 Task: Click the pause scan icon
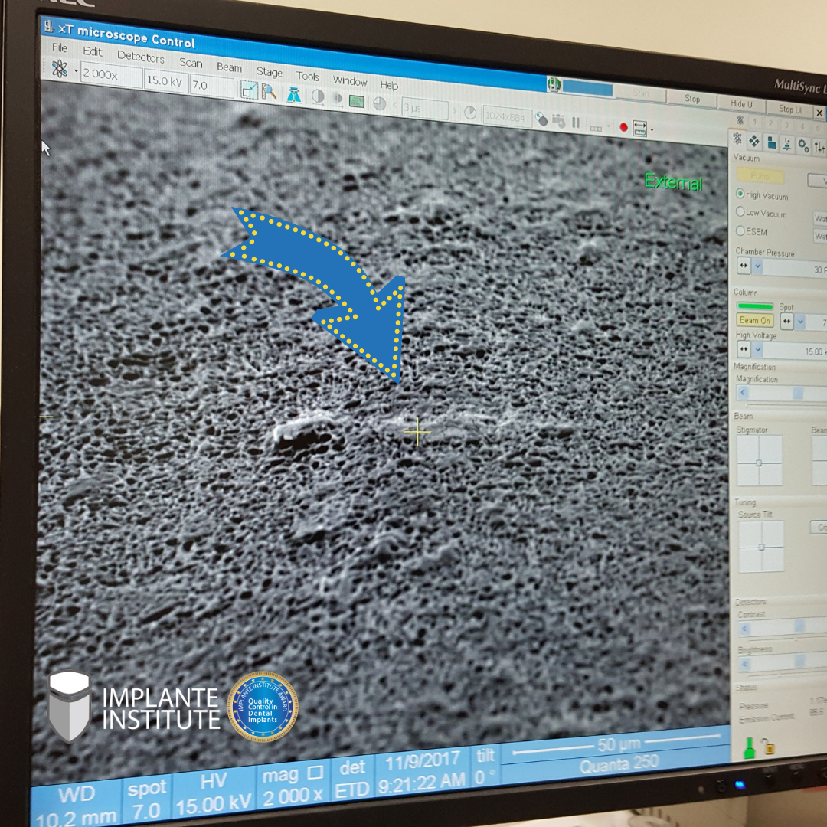(x=576, y=123)
